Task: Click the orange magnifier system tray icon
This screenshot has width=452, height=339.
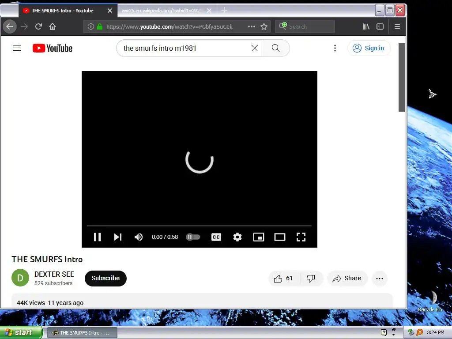Action: tap(419, 332)
